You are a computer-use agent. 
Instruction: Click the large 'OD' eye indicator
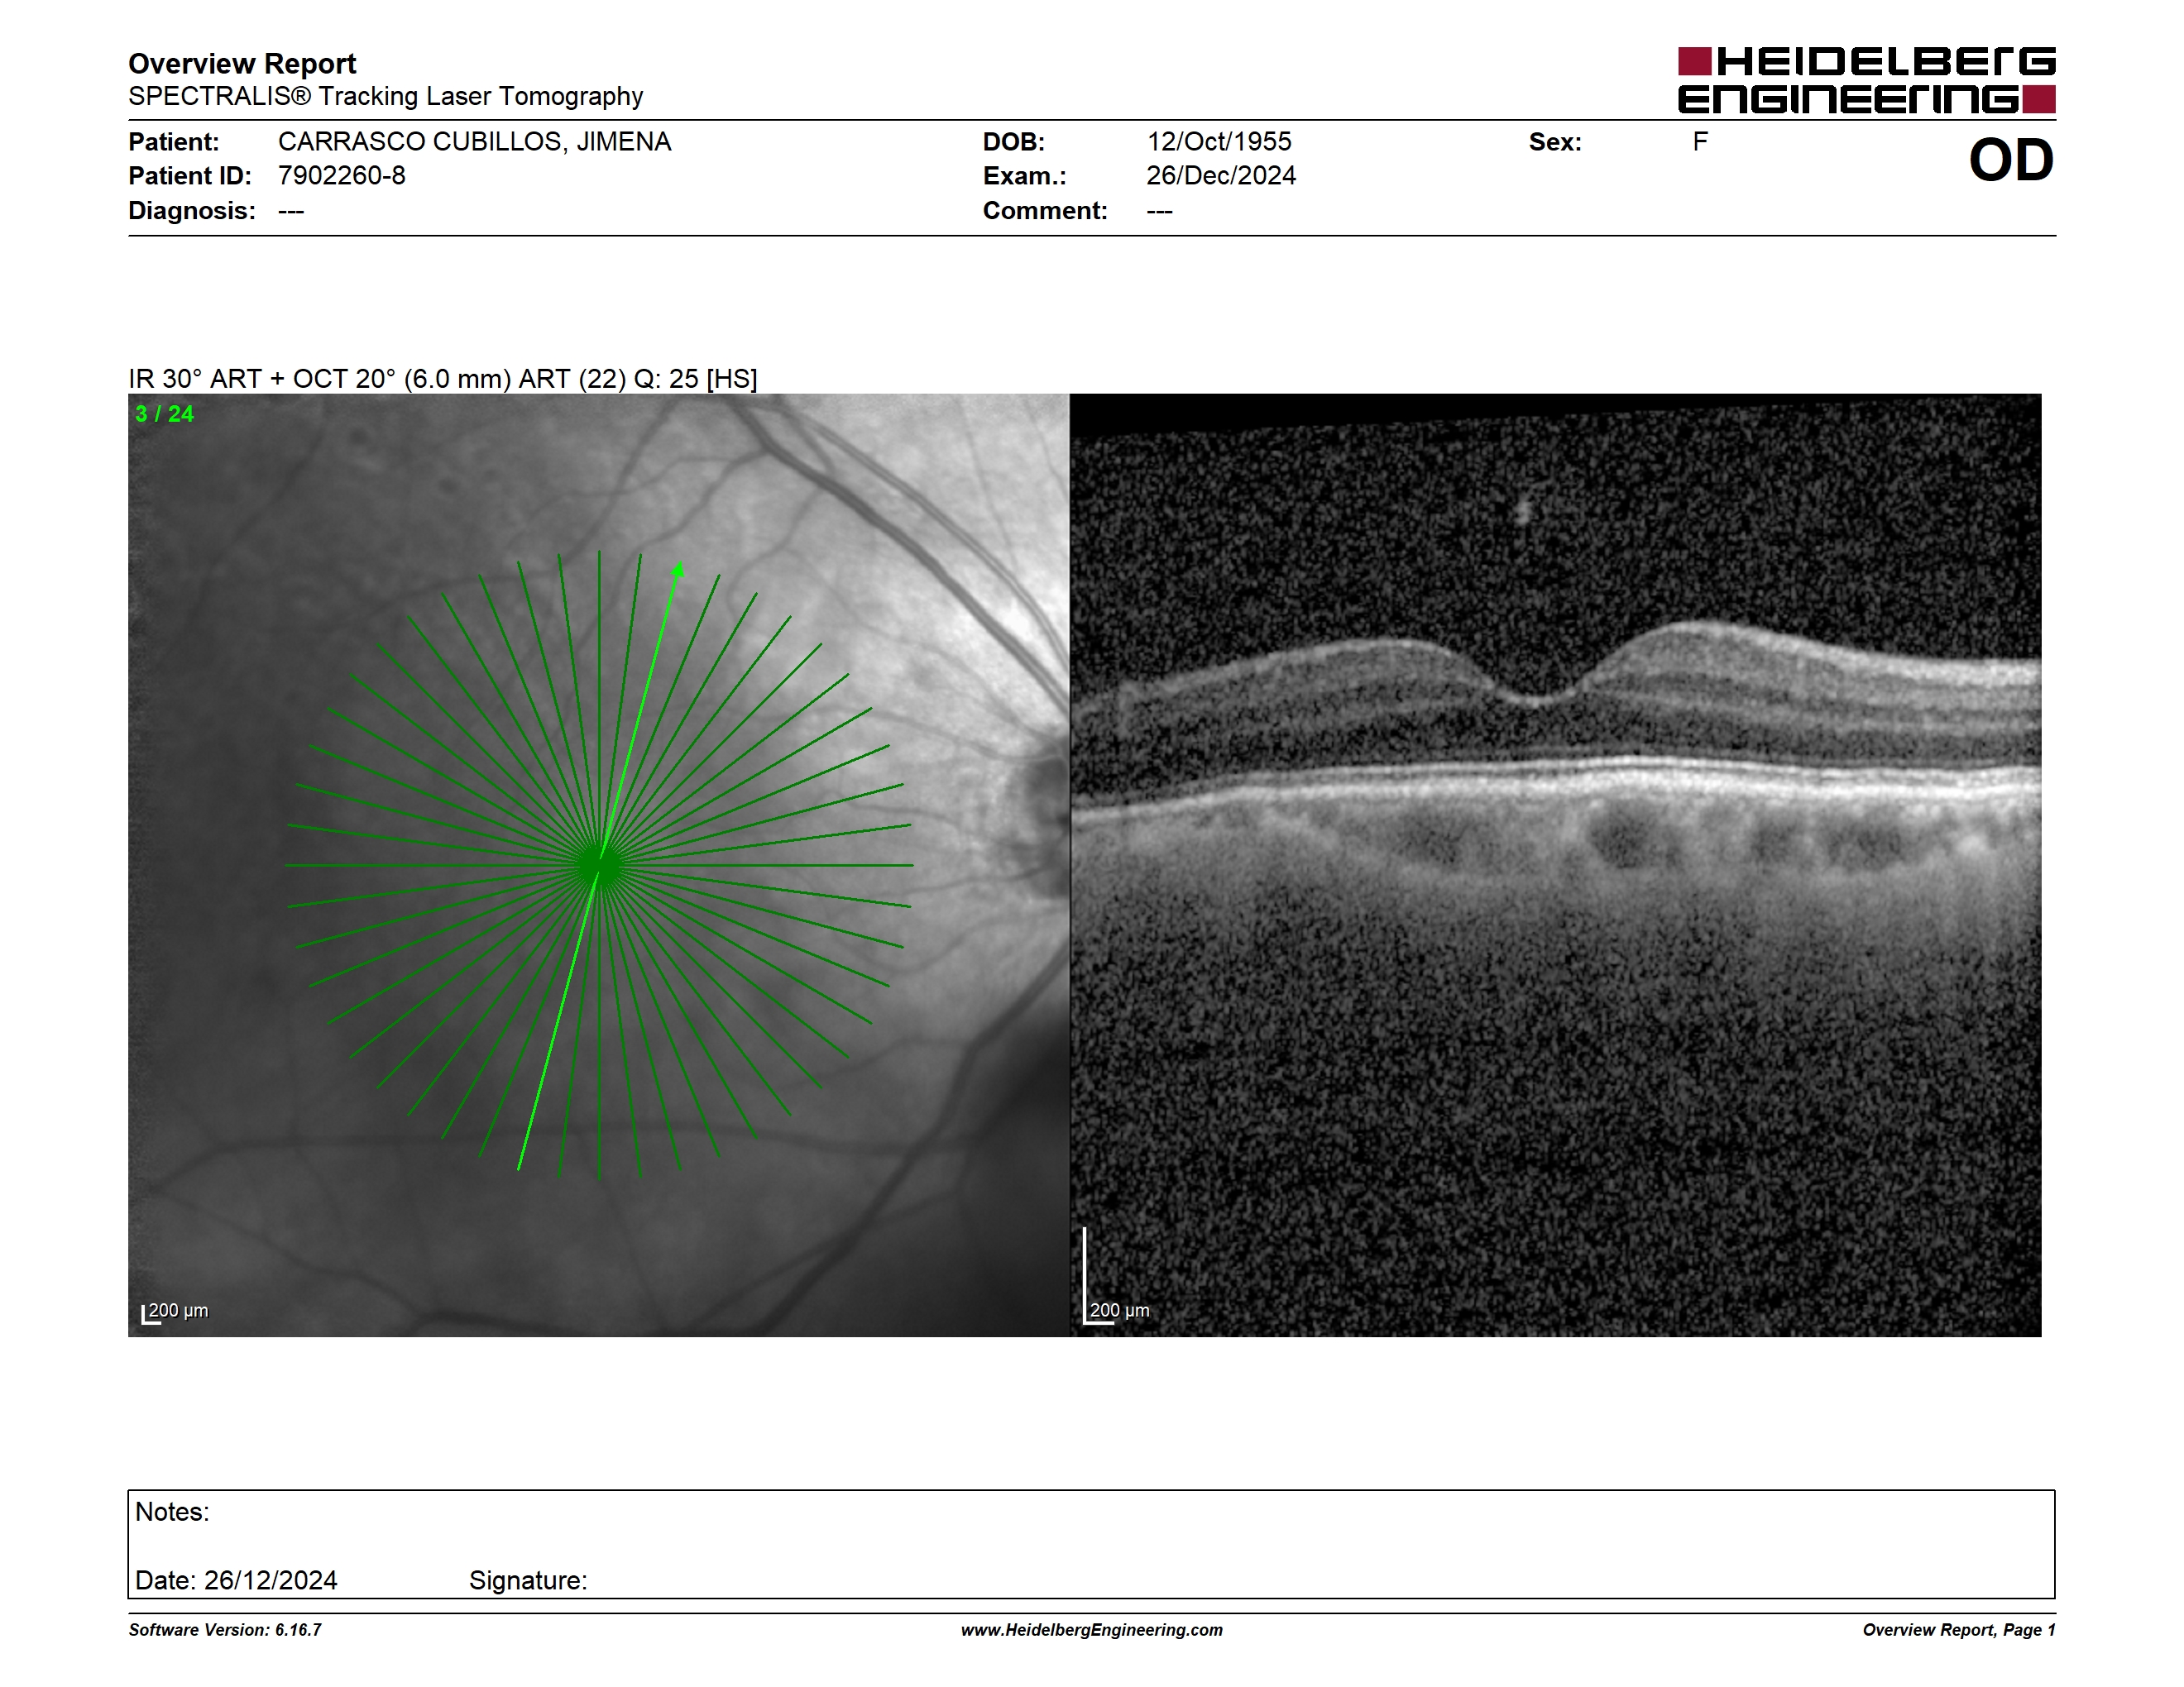click(2011, 160)
